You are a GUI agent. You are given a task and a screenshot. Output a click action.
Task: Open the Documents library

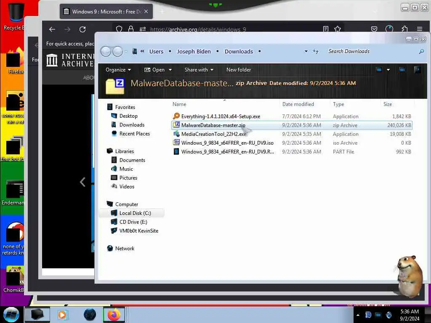(x=132, y=160)
